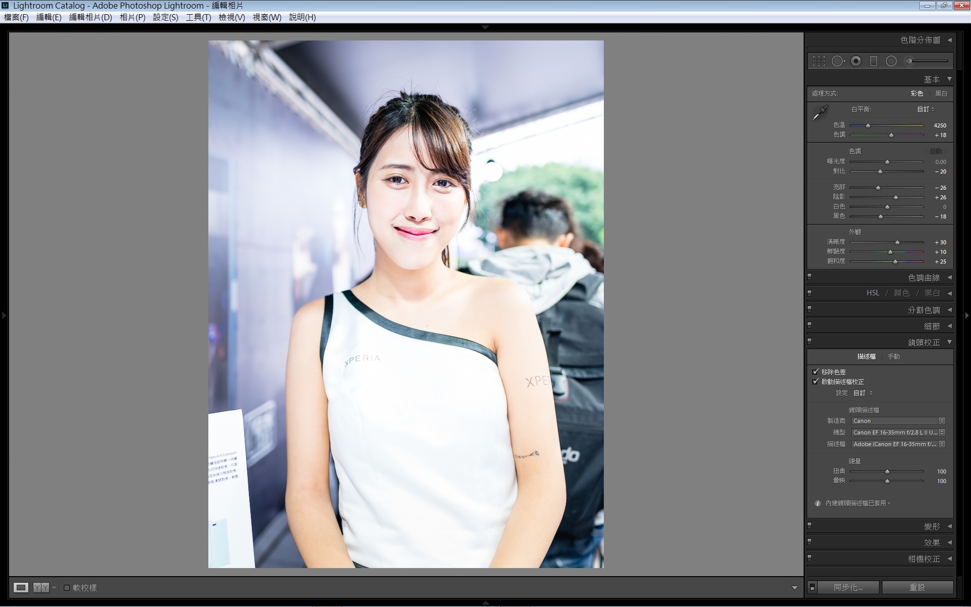971x607 pixels.
Task: Click the 自動 auto tone button
Action: click(x=936, y=151)
